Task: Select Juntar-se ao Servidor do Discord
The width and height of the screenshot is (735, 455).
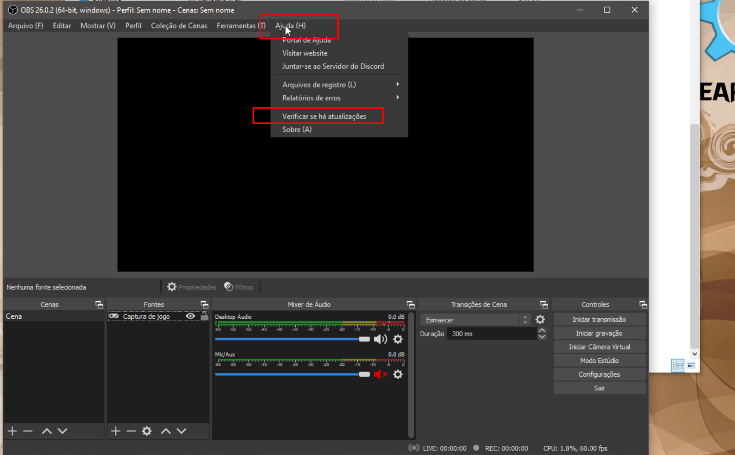Action: [x=333, y=67]
